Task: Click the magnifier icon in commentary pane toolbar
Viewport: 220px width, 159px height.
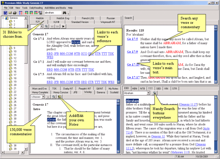Action: [54, 97]
